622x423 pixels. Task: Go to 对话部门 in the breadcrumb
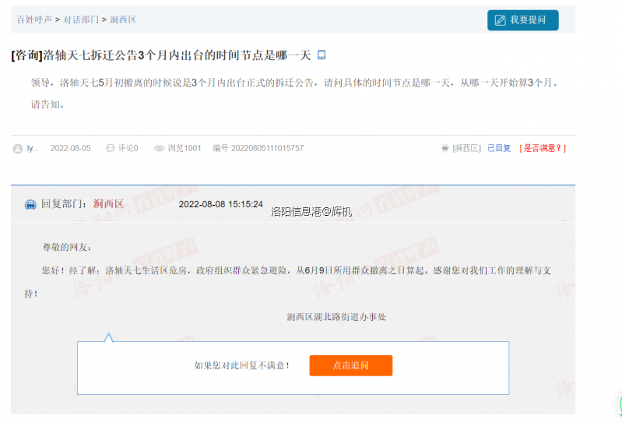[x=80, y=19]
